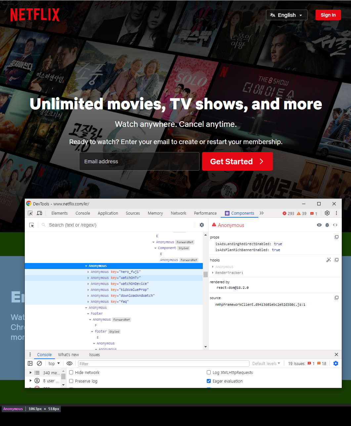The width and height of the screenshot is (351, 426).
Task: Click the component tree vertical scrollbar thumb
Action: click(205, 274)
